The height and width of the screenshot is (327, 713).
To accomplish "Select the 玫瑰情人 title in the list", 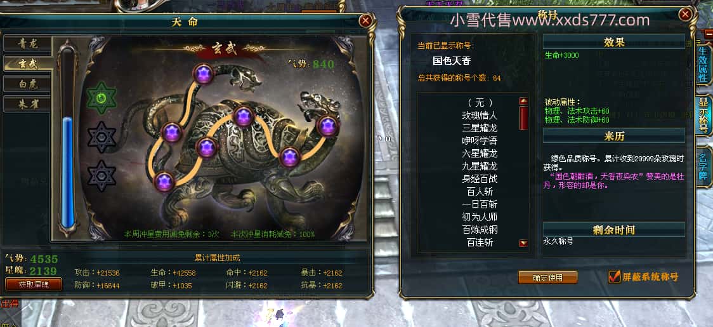I will pos(480,116).
